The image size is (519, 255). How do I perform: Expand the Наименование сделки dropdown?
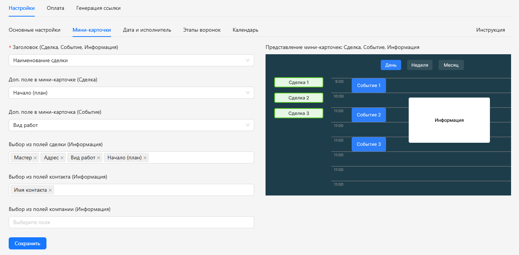click(131, 60)
